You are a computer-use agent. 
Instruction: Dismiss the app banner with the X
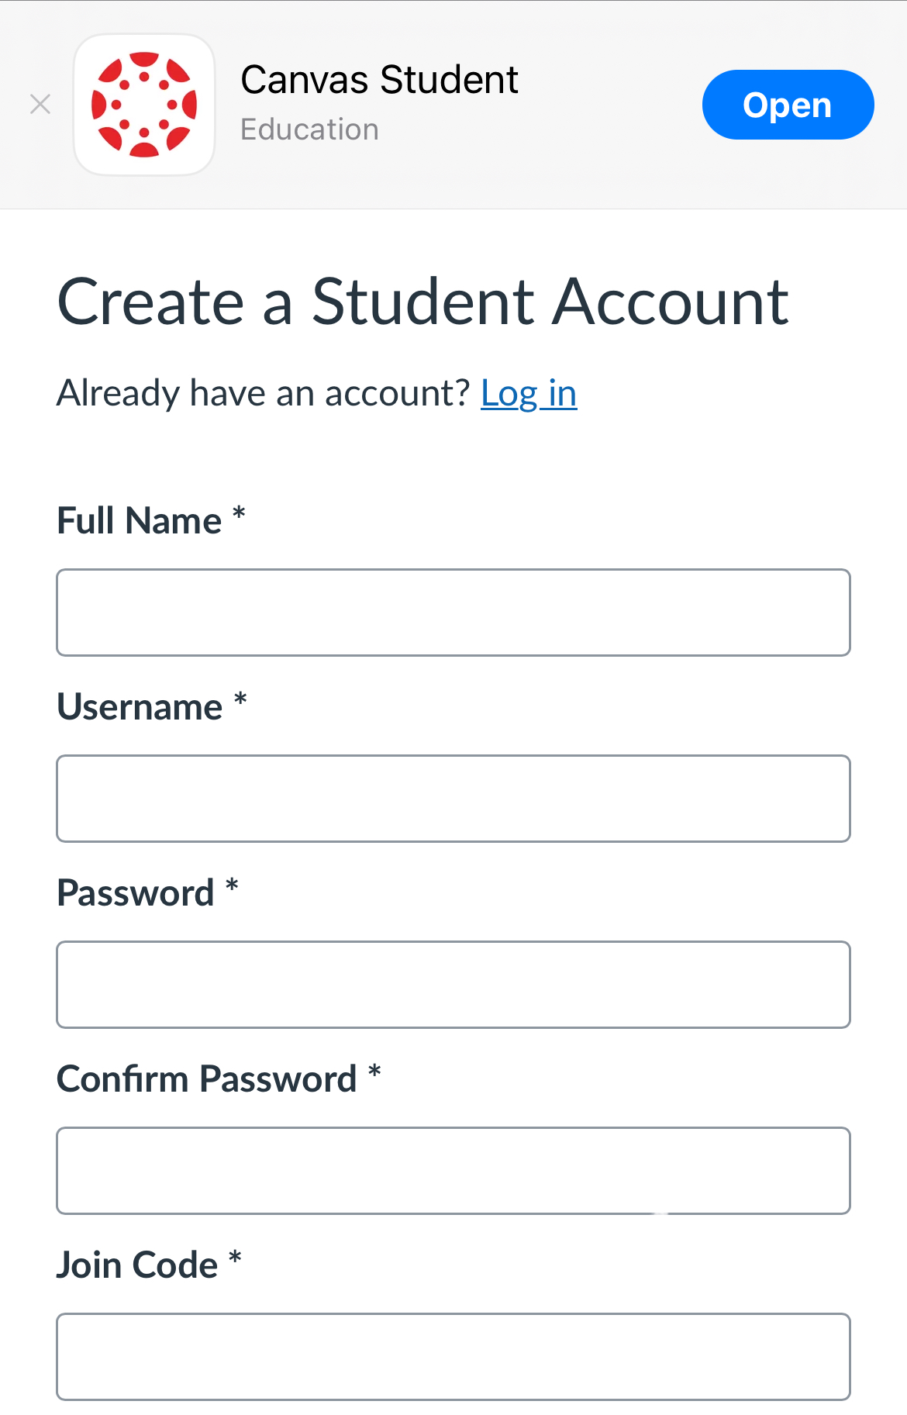(40, 104)
